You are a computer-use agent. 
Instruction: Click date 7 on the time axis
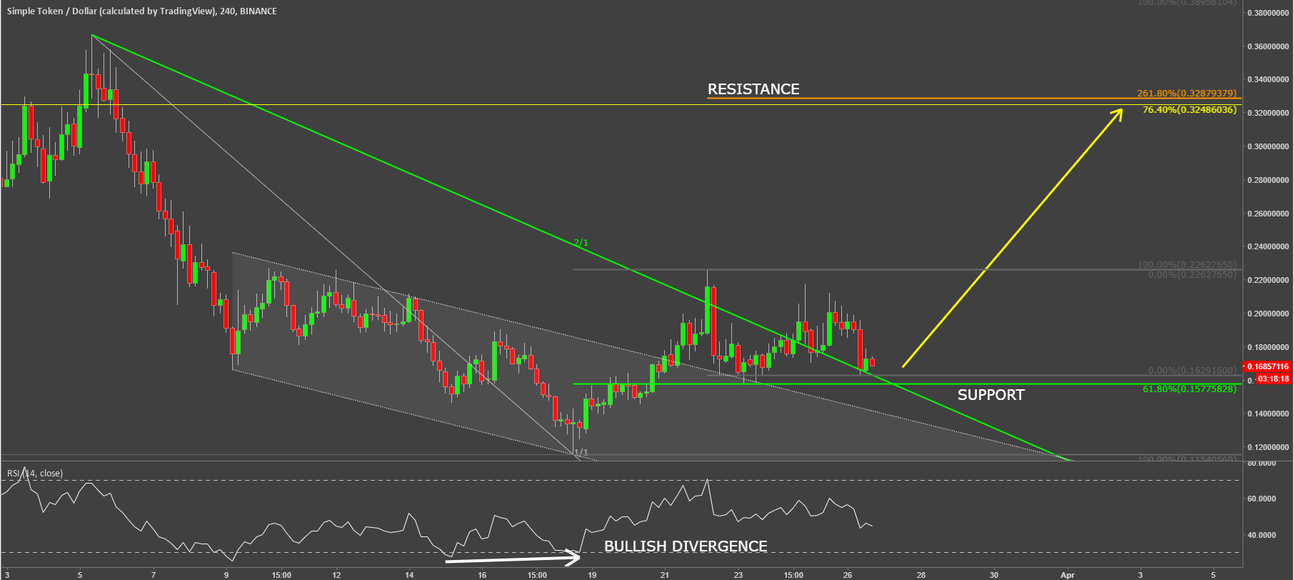tap(153, 574)
